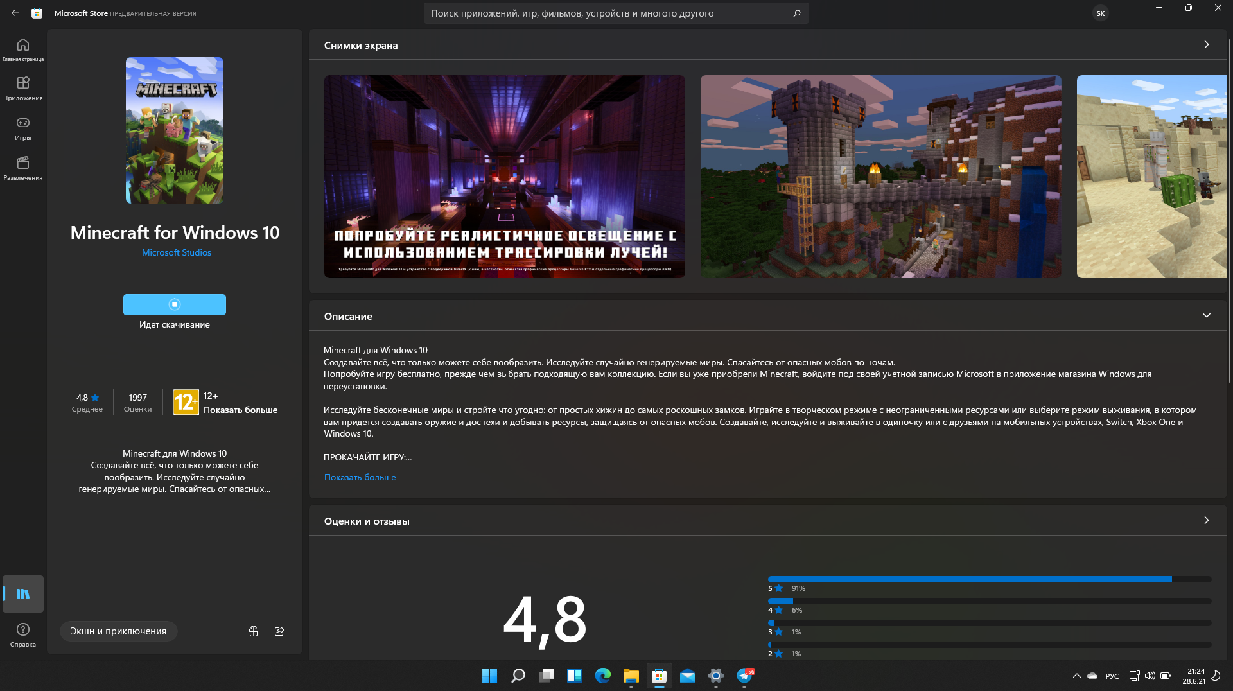This screenshot has height=691, width=1233.
Task: Stop the Minecraft download
Action: 175,304
